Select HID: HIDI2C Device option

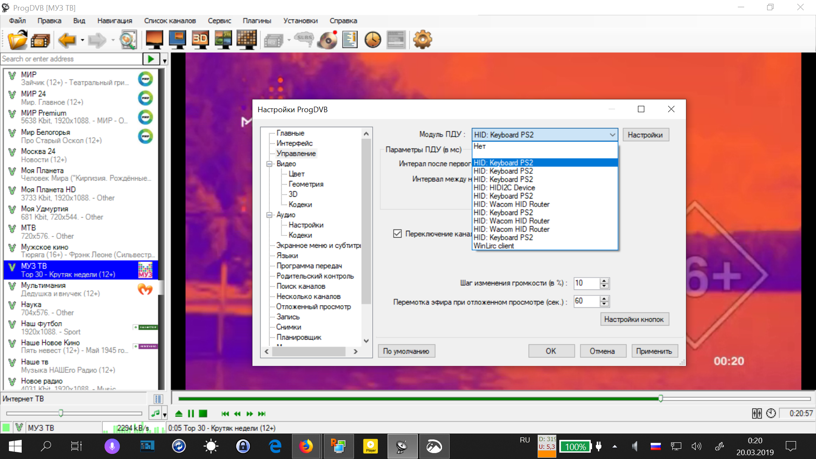(x=545, y=188)
